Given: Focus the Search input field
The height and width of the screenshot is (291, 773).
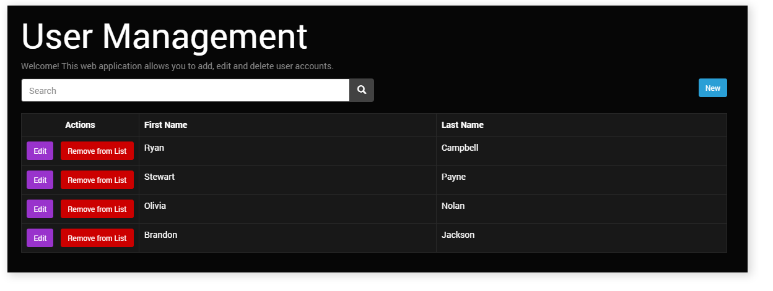Looking at the screenshot, I should pos(185,90).
